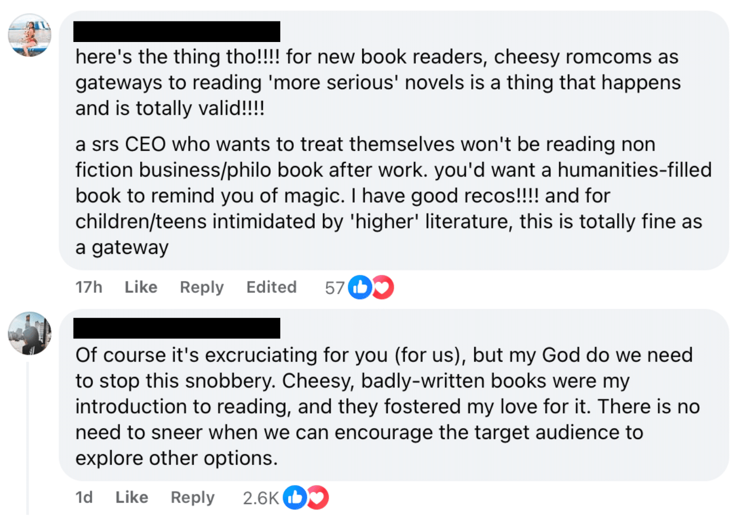
Task: Reply to the second comment
Action: [x=193, y=497]
